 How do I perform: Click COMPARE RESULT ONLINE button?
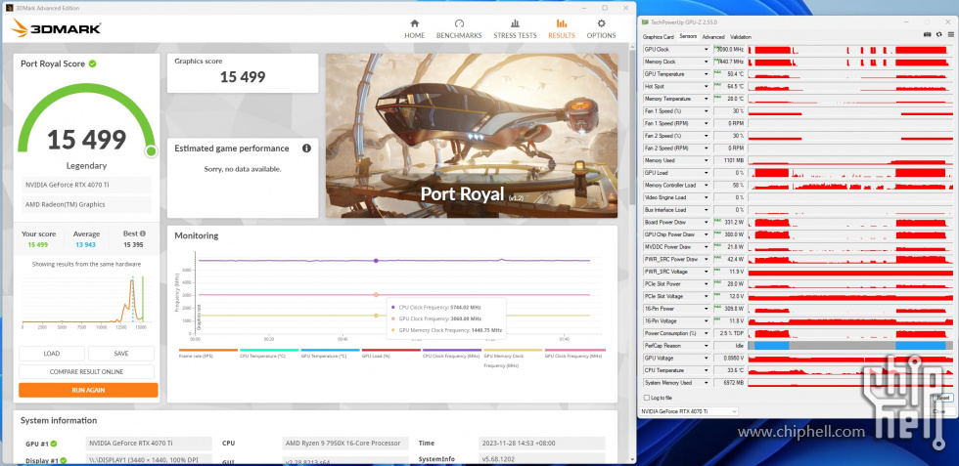(x=86, y=371)
